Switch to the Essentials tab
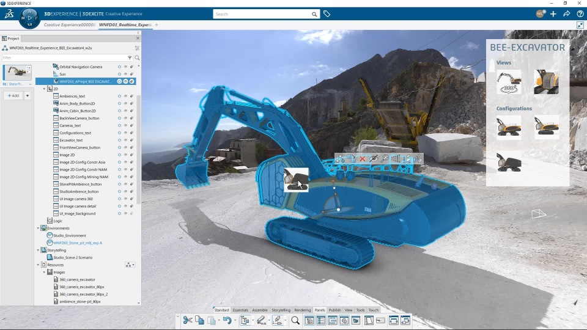Viewport: 587px width, 330px height. coord(240,310)
